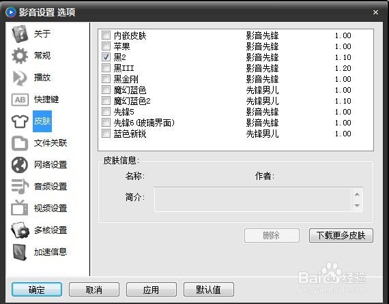Check the 内嵌皮肤 skin checkbox
Screen dimensions: 389x304
pyautogui.click(x=106, y=35)
